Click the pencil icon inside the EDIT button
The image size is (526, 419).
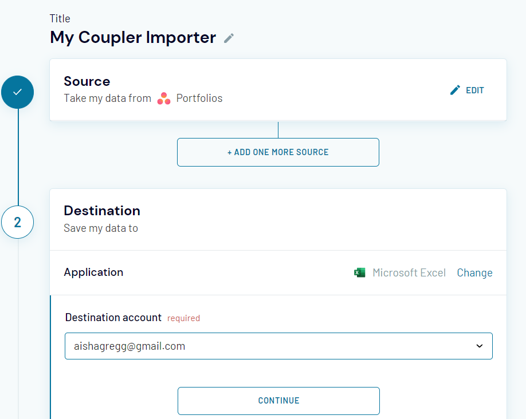(x=454, y=90)
